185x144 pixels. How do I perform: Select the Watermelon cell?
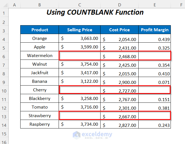point(40,56)
